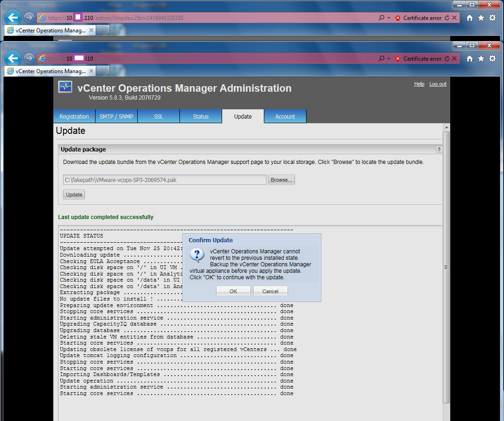Switch to the SSL tab
504x421 pixels.
click(x=159, y=116)
